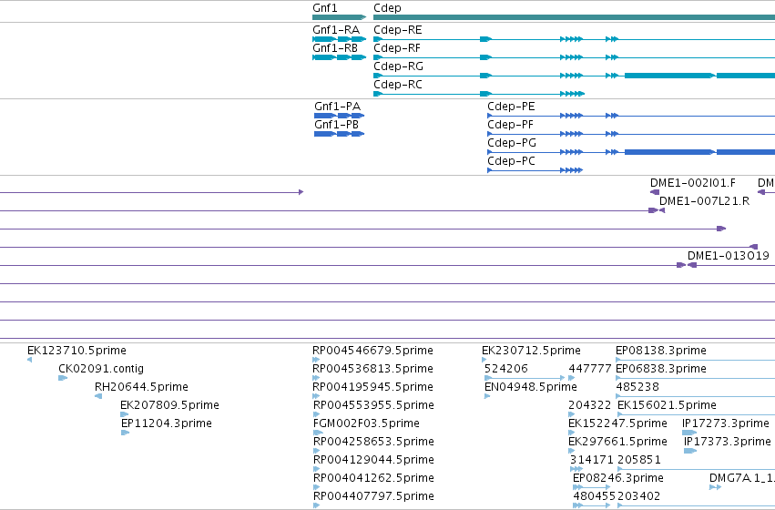Select the IP17273.3prime EST label

click(x=726, y=423)
